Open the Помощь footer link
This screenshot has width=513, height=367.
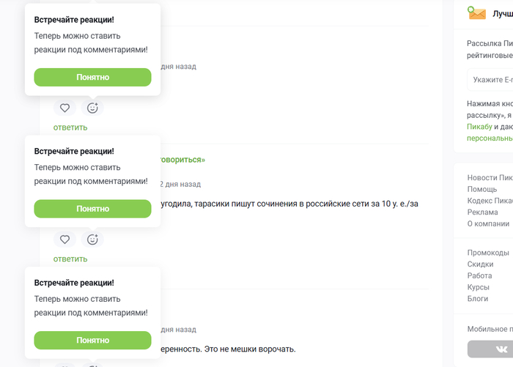pos(482,190)
